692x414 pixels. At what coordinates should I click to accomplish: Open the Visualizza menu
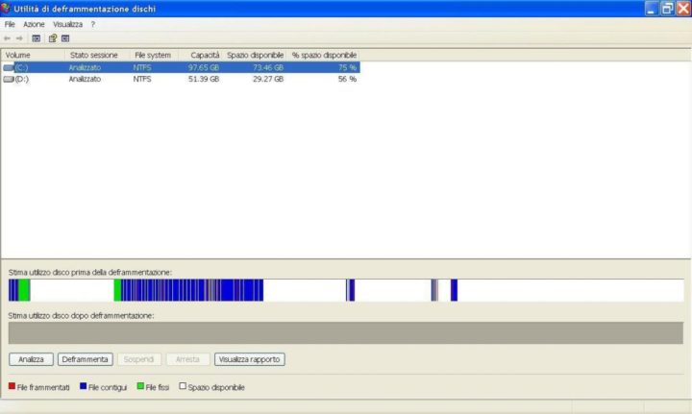67,24
